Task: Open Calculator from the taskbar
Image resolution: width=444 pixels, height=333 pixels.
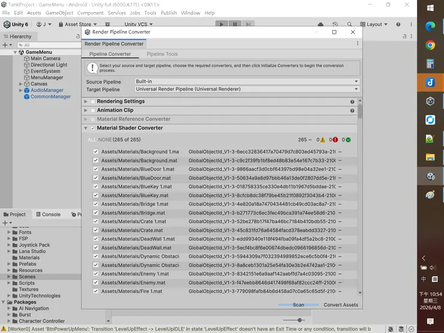Action: click(430, 64)
